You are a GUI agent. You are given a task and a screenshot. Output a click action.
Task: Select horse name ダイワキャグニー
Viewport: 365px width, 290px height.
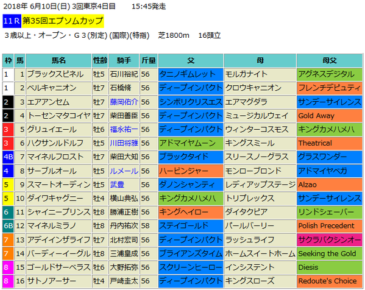click(55, 199)
